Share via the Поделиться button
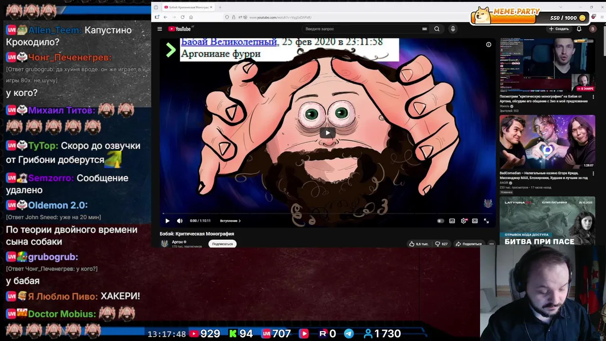This screenshot has width=606, height=341. point(469,244)
